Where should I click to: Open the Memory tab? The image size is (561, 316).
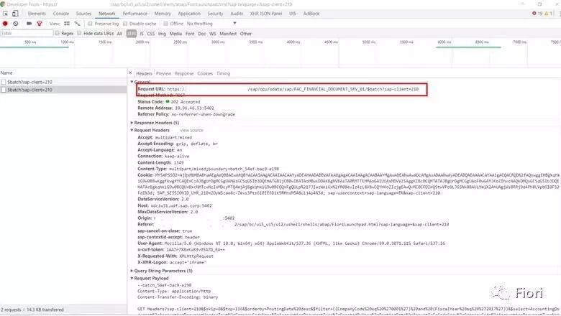tap(163, 14)
